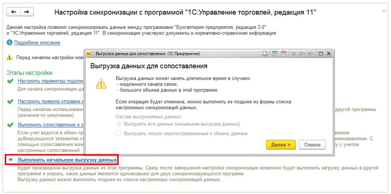Click the text 'Будет произведена выгрузка данных из этой программы'

(x=80, y=168)
